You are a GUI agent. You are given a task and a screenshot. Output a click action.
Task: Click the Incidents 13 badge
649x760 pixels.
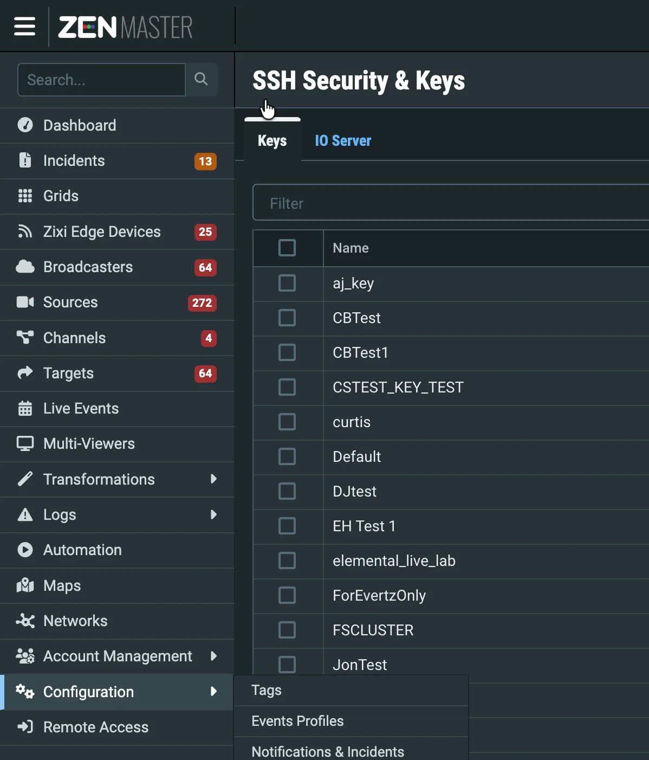pos(205,161)
